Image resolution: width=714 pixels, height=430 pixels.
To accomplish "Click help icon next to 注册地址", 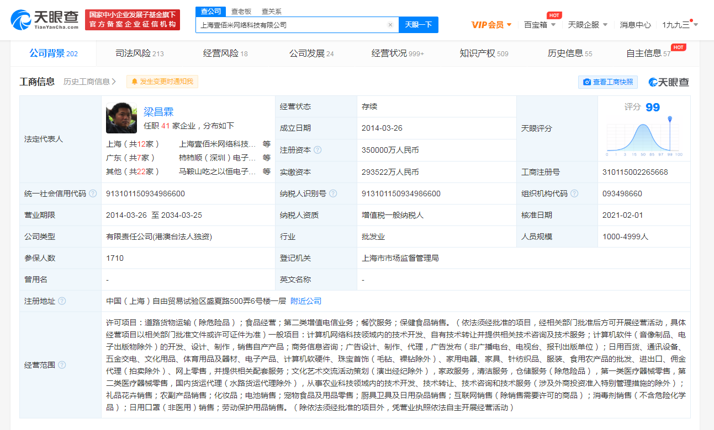I will pos(62,301).
